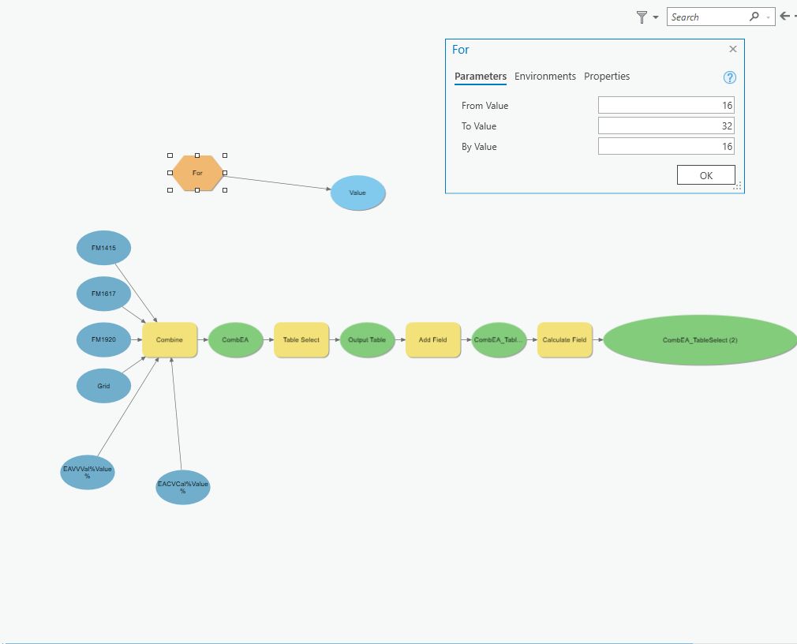Click the By Value input field

coord(666,146)
